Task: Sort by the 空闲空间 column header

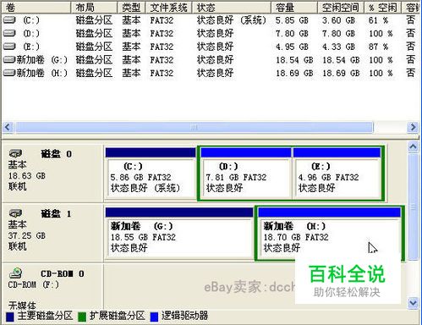Action: click(x=341, y=8)
